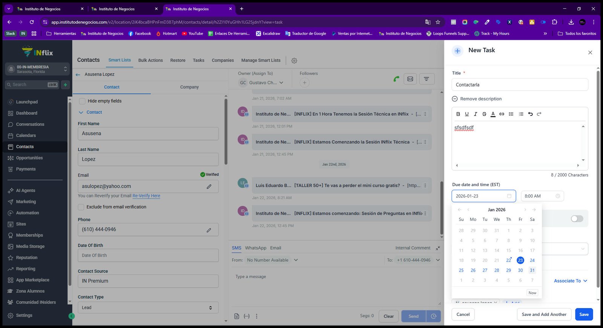Image resolution: width=603 pixels, height=328 pixels.
Task: Check Hide empty fields box
Action: pos(82,101)
